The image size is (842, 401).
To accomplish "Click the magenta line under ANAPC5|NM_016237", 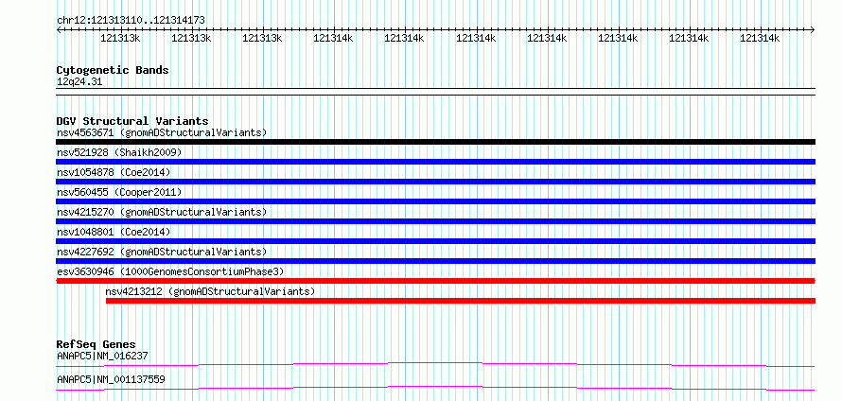I will coord(435,364).
